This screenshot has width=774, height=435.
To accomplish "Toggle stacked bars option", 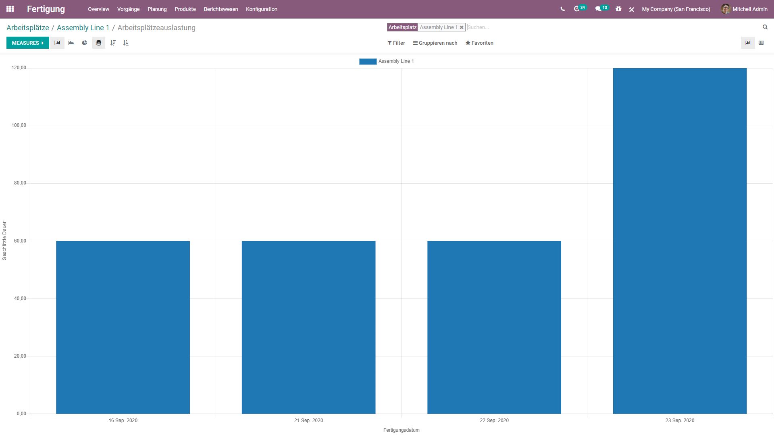I will pos(98,43).
